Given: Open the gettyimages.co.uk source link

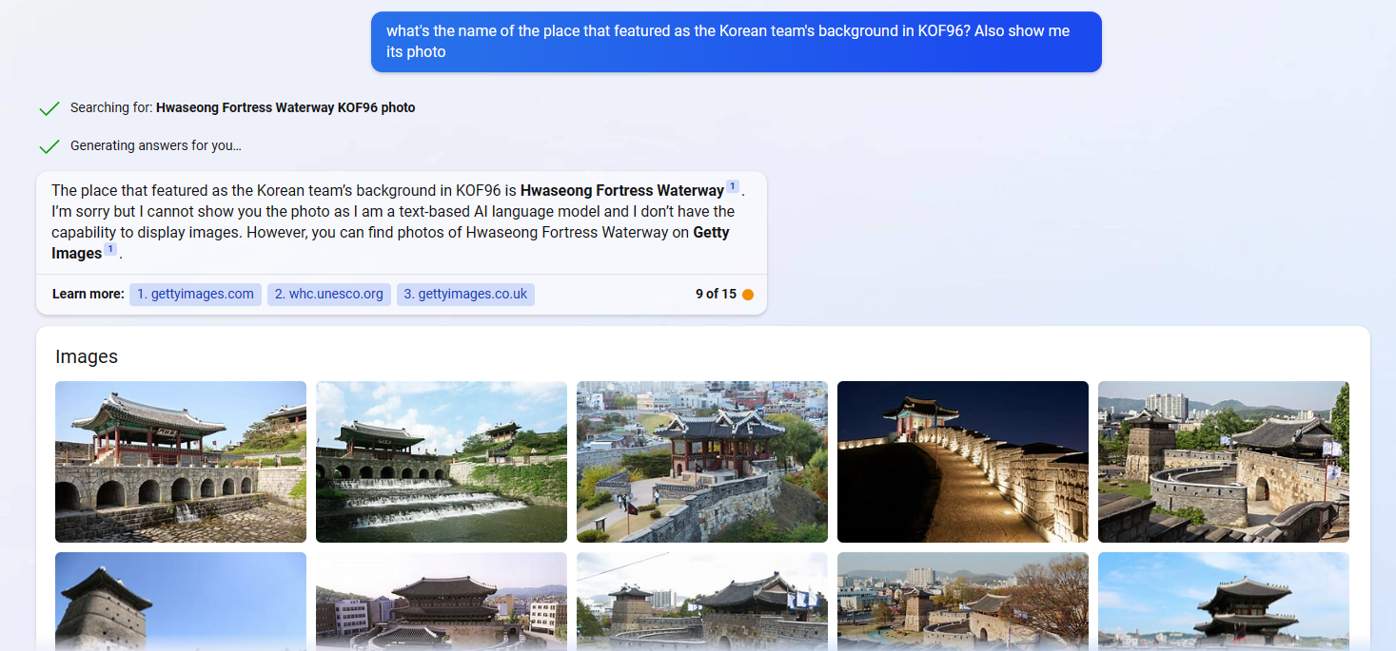Looking at the screenshot, I should point(465,295).
